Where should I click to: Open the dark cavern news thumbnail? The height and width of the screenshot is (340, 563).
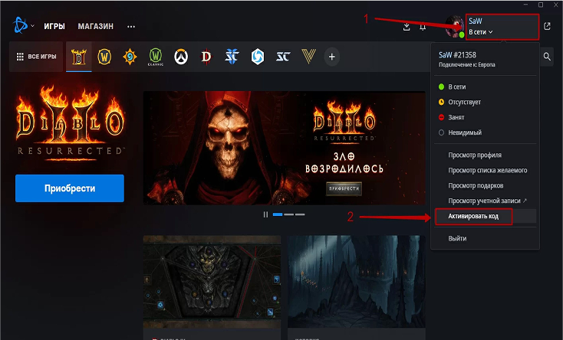click(x=356, y=282)
